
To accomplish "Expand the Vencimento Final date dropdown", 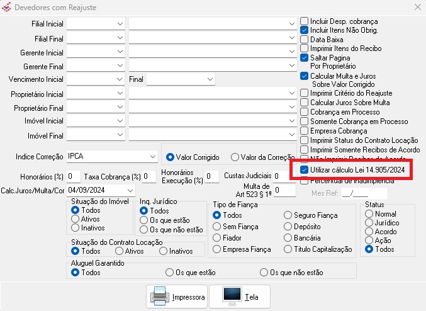I will 210,80.
